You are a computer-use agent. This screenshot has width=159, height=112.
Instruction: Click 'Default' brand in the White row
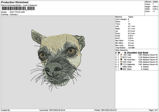pos(146,67)
